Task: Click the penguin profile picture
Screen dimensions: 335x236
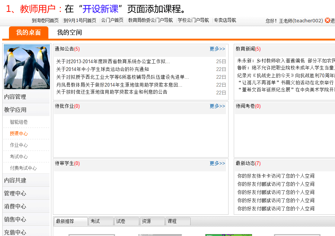Action: pos(26,67)
